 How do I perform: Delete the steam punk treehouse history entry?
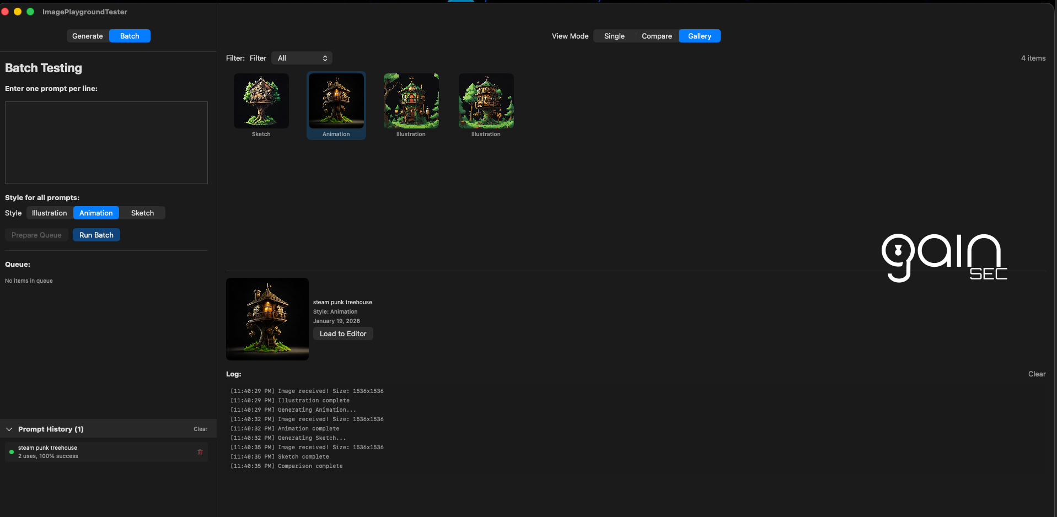point(200,452)
